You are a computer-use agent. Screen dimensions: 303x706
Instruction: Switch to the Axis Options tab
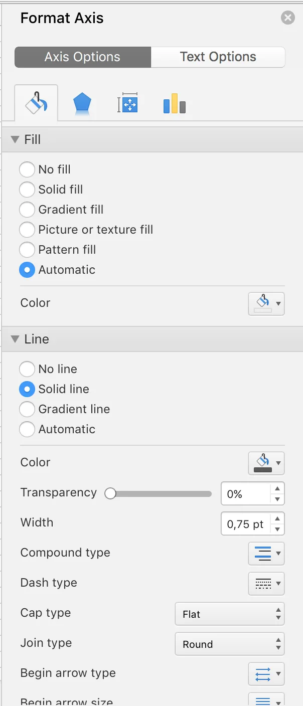pyautogui.click(x=82, y=57)
